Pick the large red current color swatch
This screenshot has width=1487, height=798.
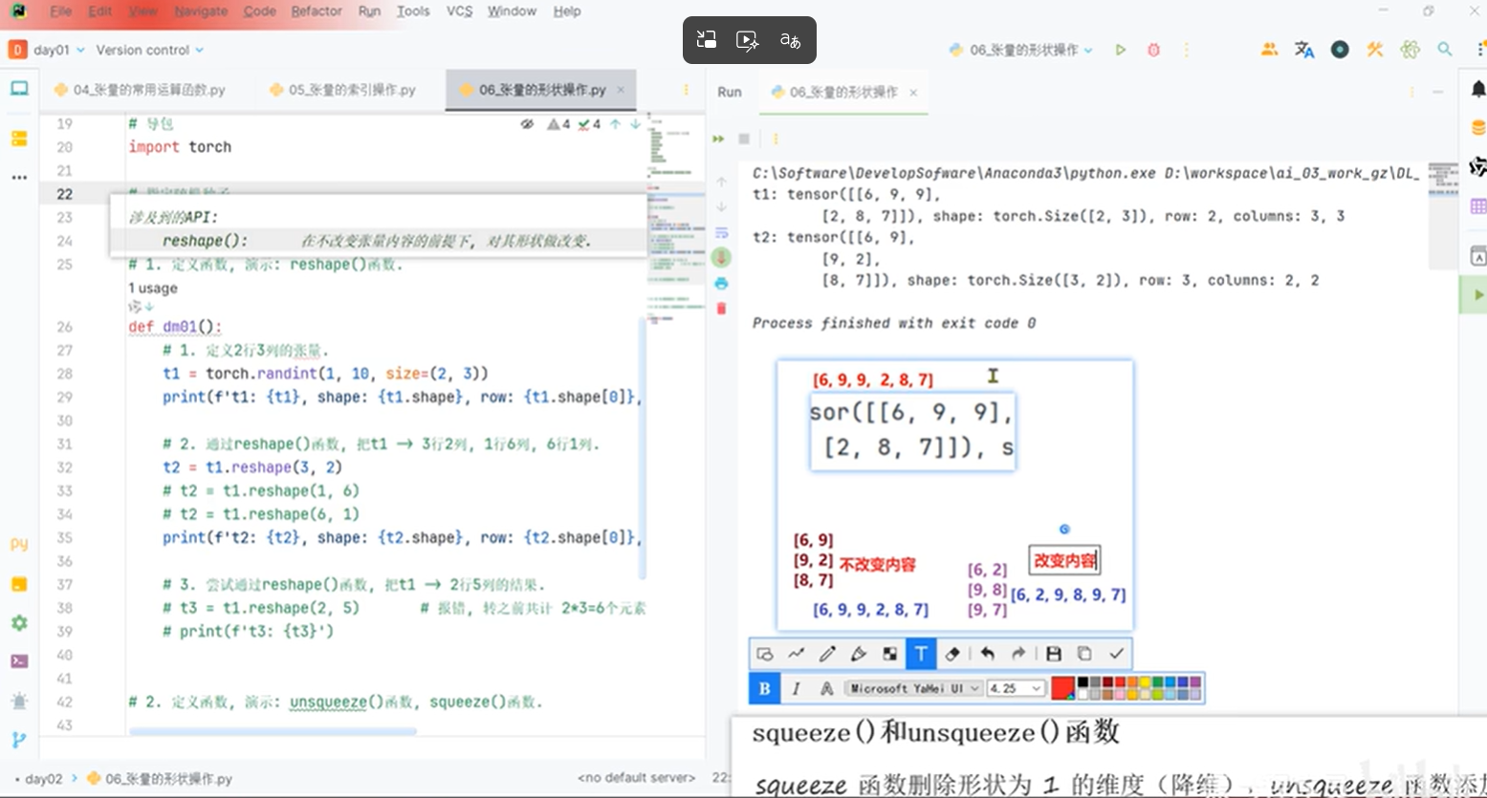coord(1061,688)
